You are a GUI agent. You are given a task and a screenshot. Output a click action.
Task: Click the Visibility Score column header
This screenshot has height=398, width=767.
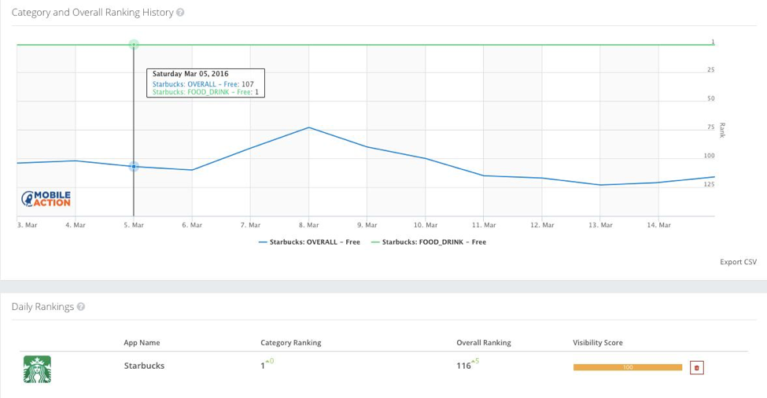[x=598, y=343]
